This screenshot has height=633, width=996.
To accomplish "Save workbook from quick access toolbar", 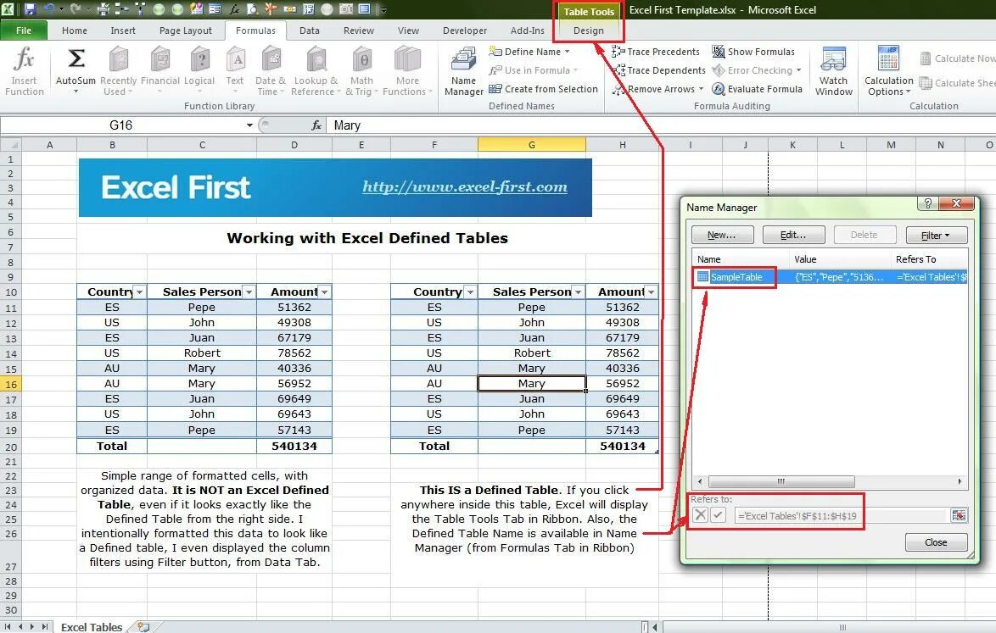I will [x=30, y=9].
